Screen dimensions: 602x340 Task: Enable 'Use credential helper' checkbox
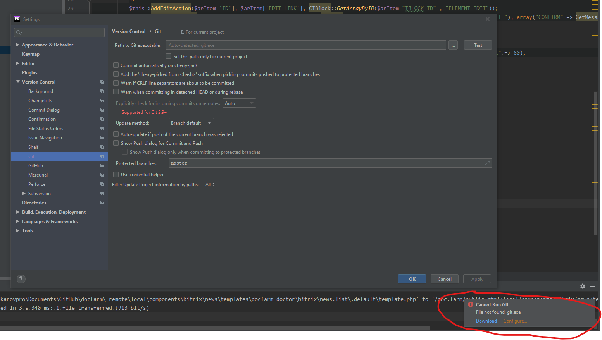[x=116, y=175]
